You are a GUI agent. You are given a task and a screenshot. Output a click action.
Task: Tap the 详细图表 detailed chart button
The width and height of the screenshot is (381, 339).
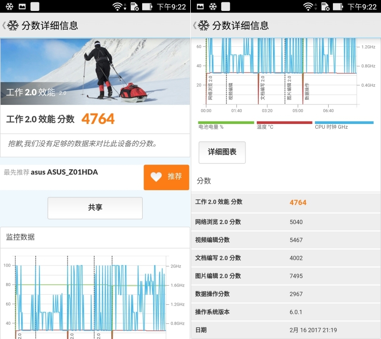pos(222,152)
